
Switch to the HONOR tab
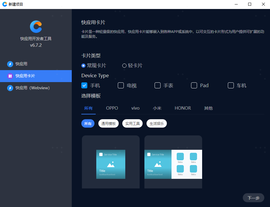click(183, 108)
